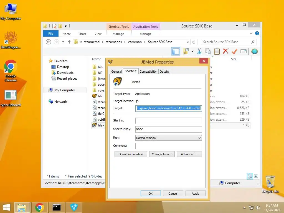Click the Properties quick access icon in title bar
284x213 pixels.
click(54, 26)
